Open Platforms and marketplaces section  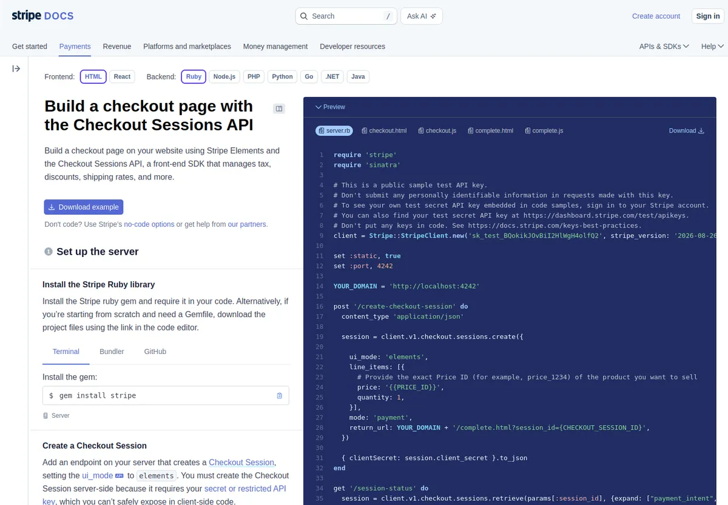[x=187, y=46]
